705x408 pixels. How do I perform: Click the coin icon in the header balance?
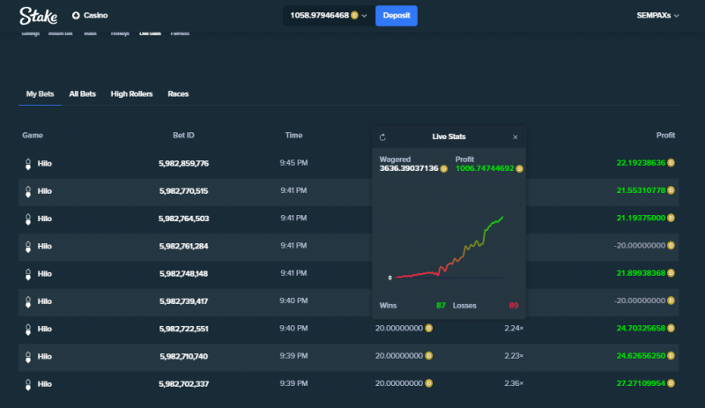click(x=354, y=15)
